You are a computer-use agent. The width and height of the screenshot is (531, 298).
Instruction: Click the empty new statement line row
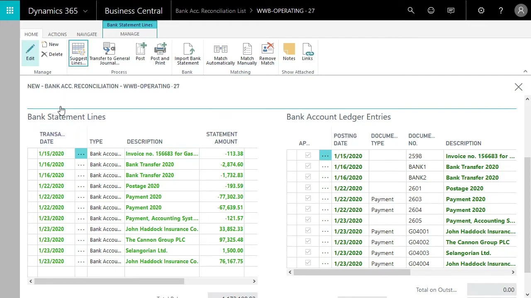tap(142, 272)
